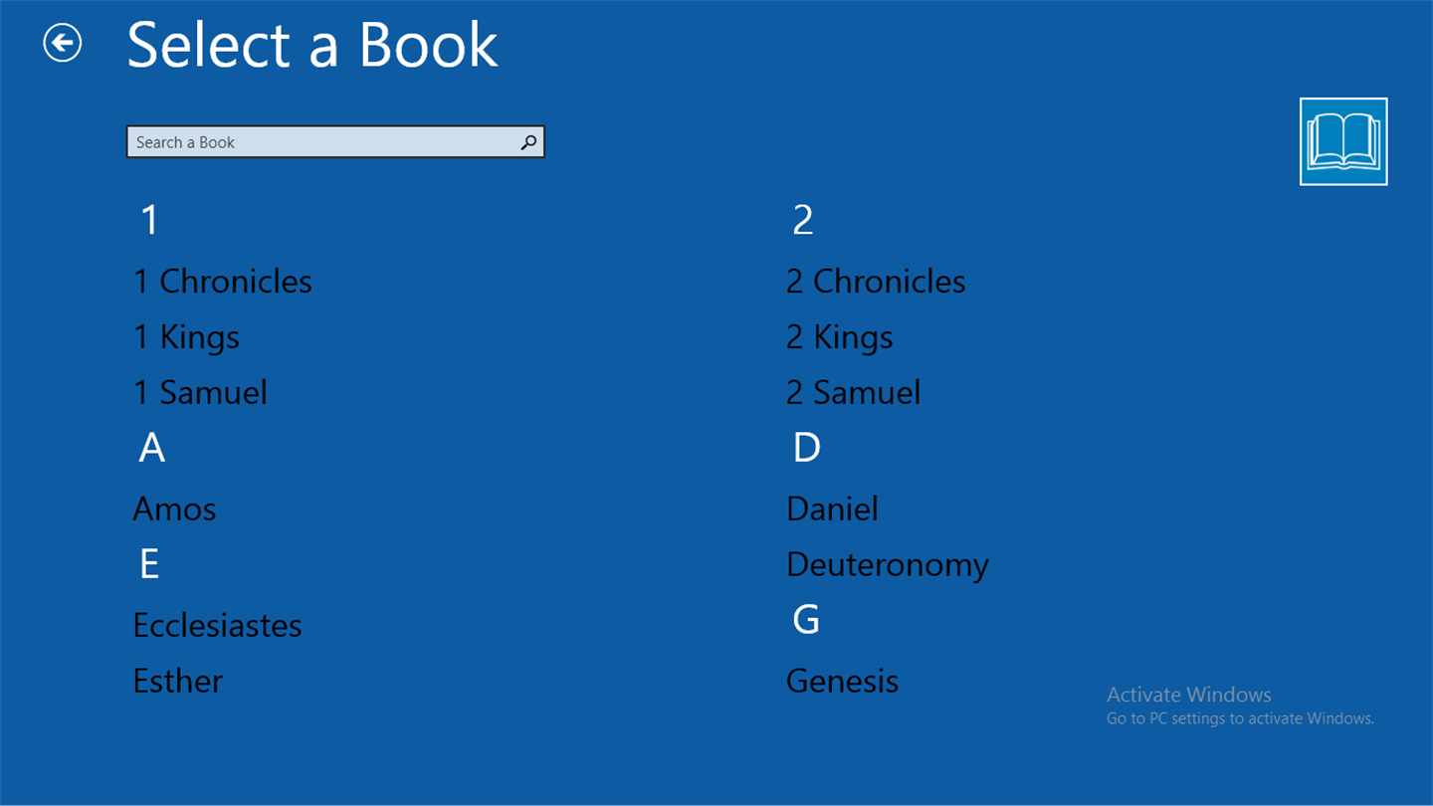Image resolution: width=1433 pixels, height=806 pixels.
Task: Select Genesis
Action: point(842,682)
